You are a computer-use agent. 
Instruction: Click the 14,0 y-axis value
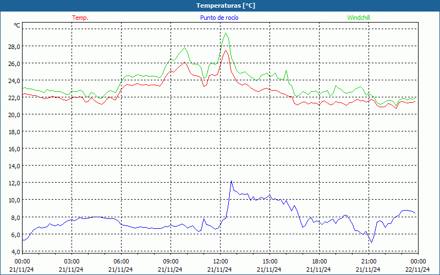click(x=14, y=166)
